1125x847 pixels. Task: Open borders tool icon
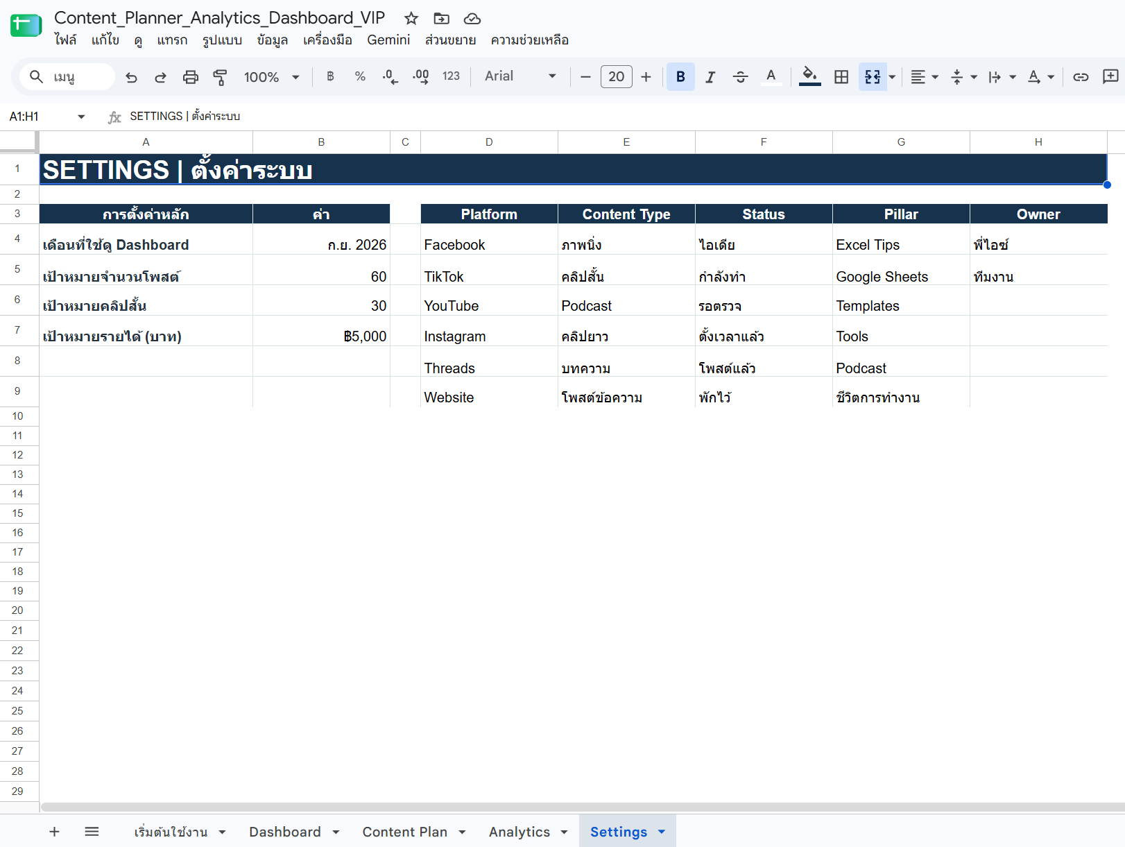(x=841, y=77)
